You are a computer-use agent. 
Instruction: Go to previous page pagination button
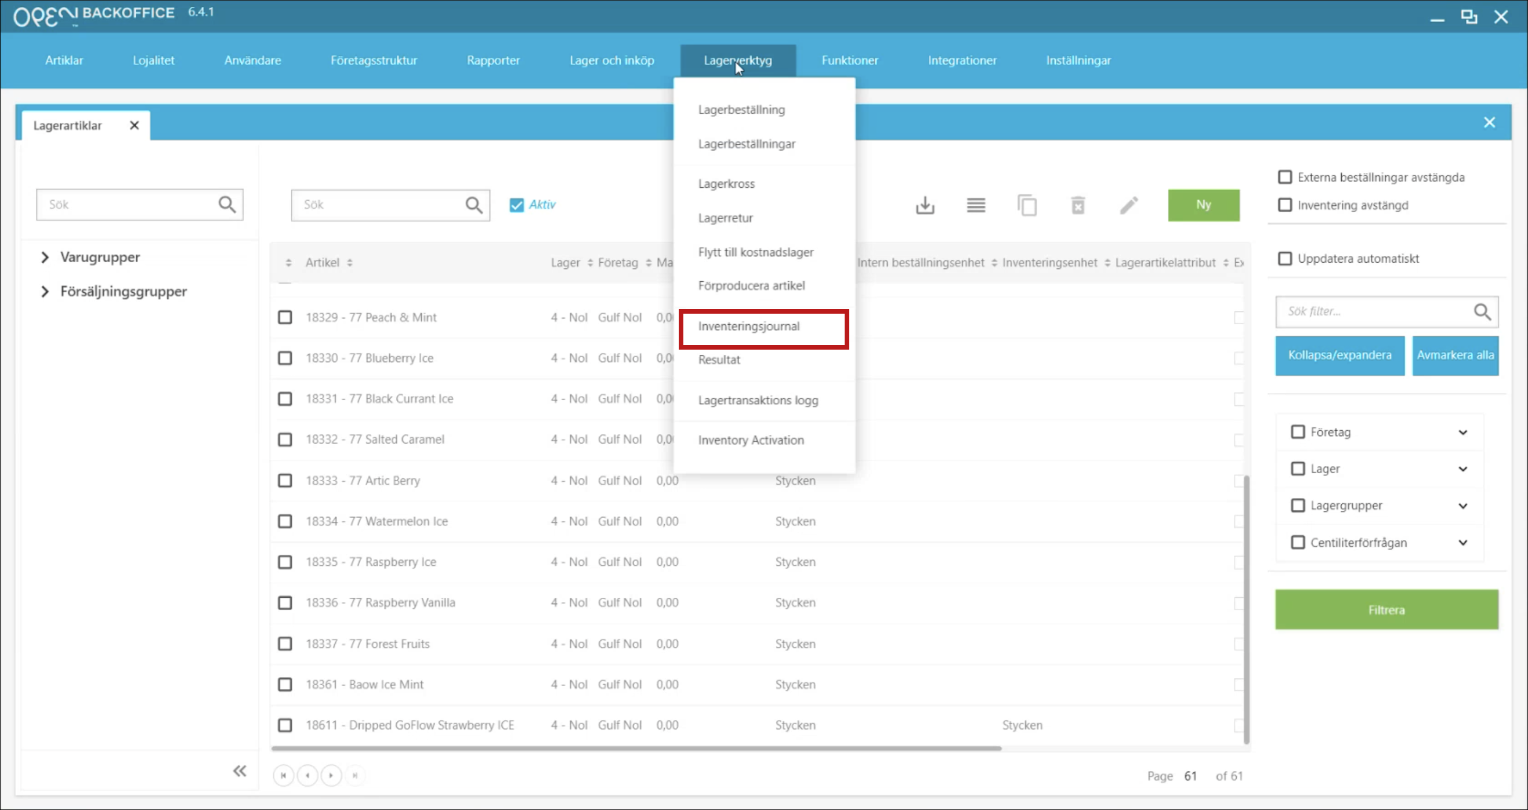click(307, 775)
